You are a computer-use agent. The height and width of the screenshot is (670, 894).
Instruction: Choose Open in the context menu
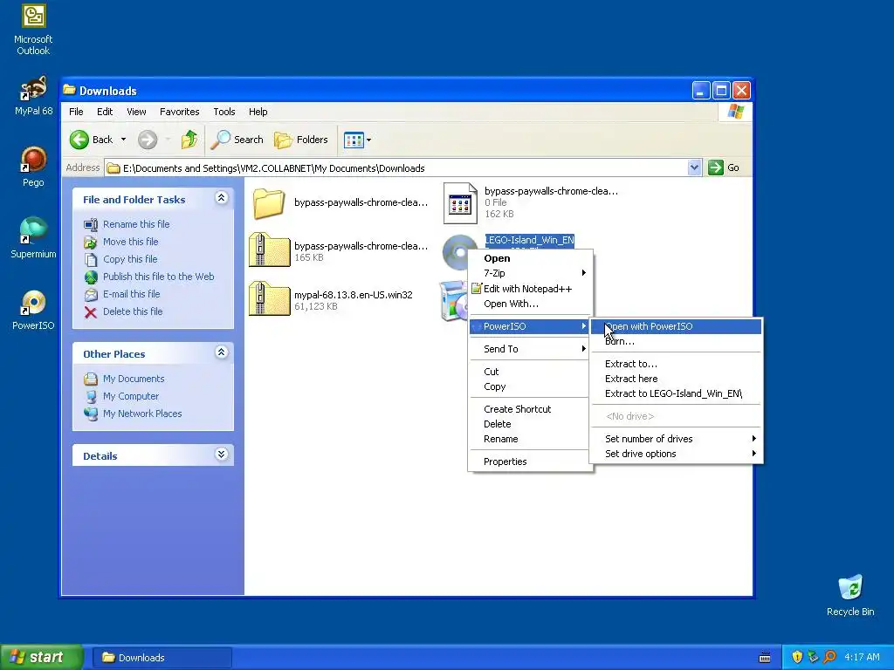[x=530, y=258]
